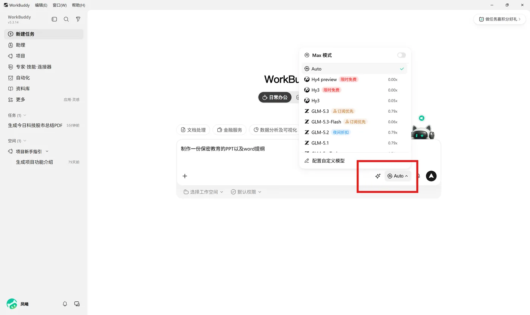Click the 更多 grid icon
The width and height of the screenshot is (530, 315).
[x=11, y=99]
